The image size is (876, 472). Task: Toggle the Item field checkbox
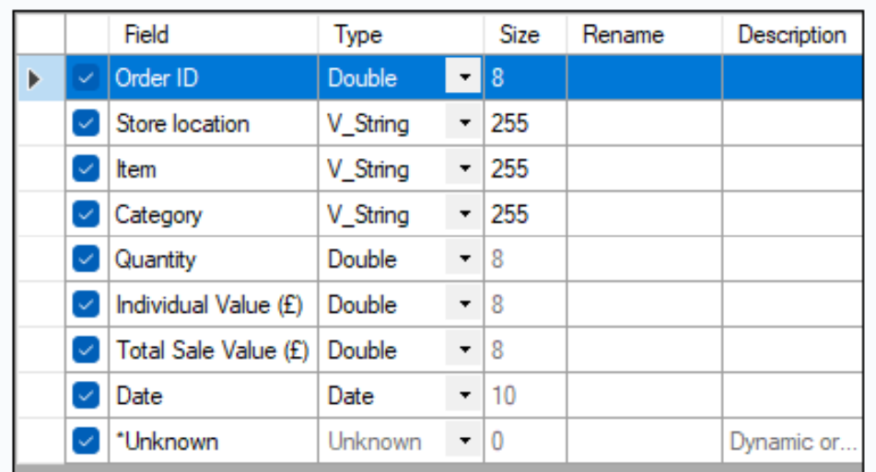pyautogui.click(x=86, y=169)
